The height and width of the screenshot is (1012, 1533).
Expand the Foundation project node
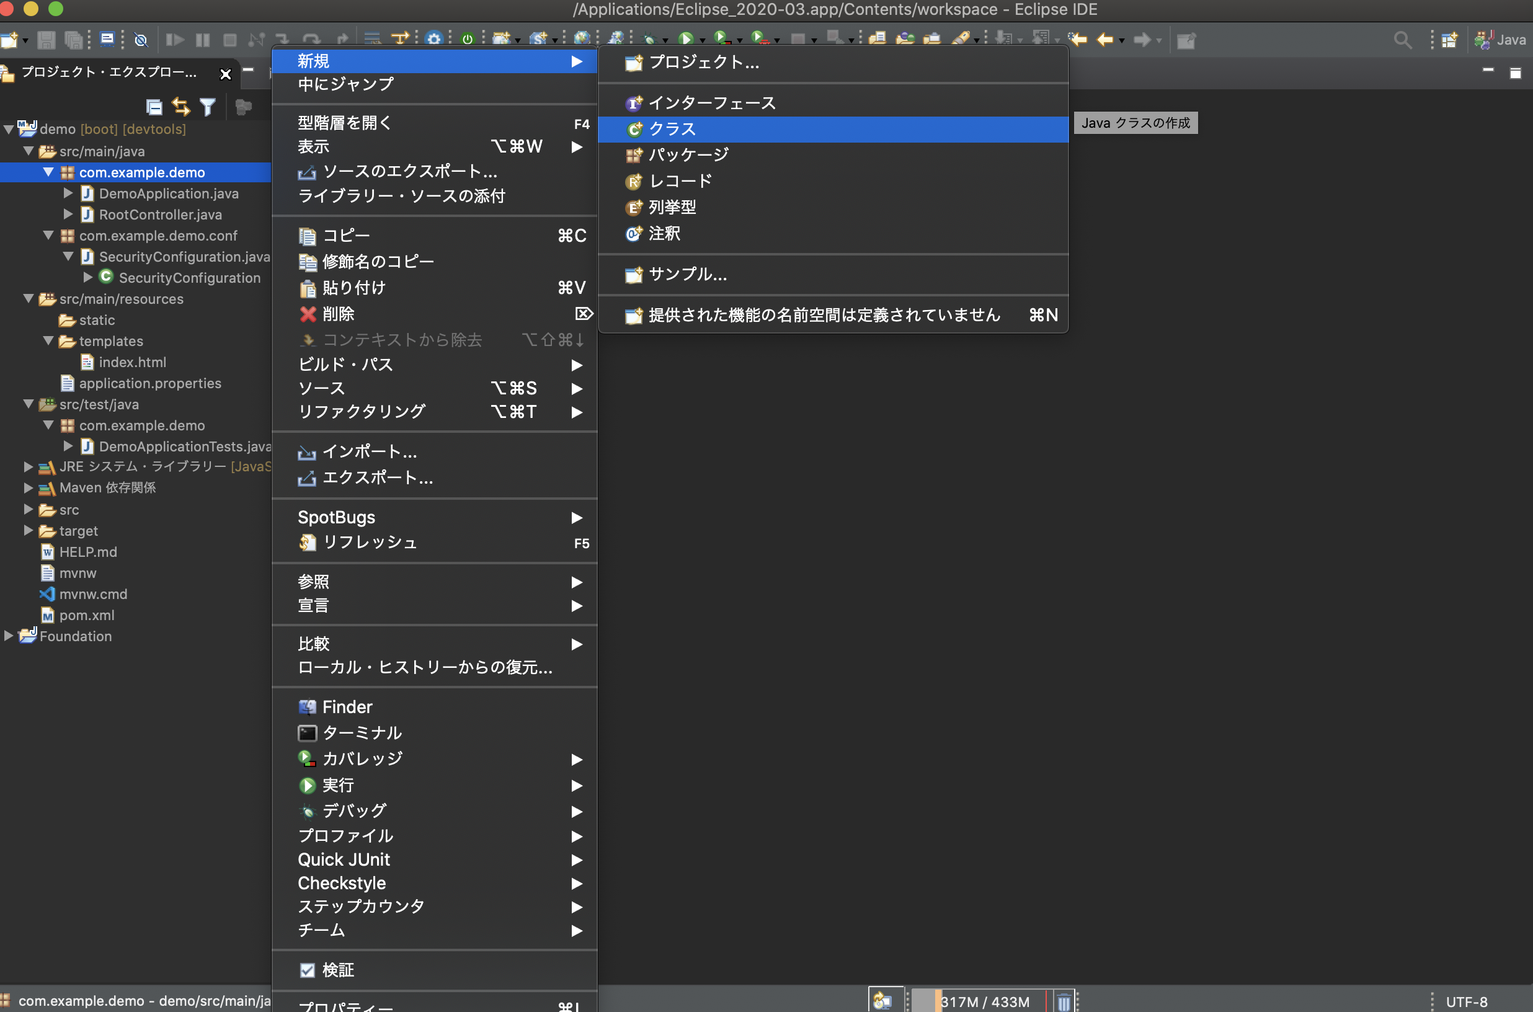point(9,636)
